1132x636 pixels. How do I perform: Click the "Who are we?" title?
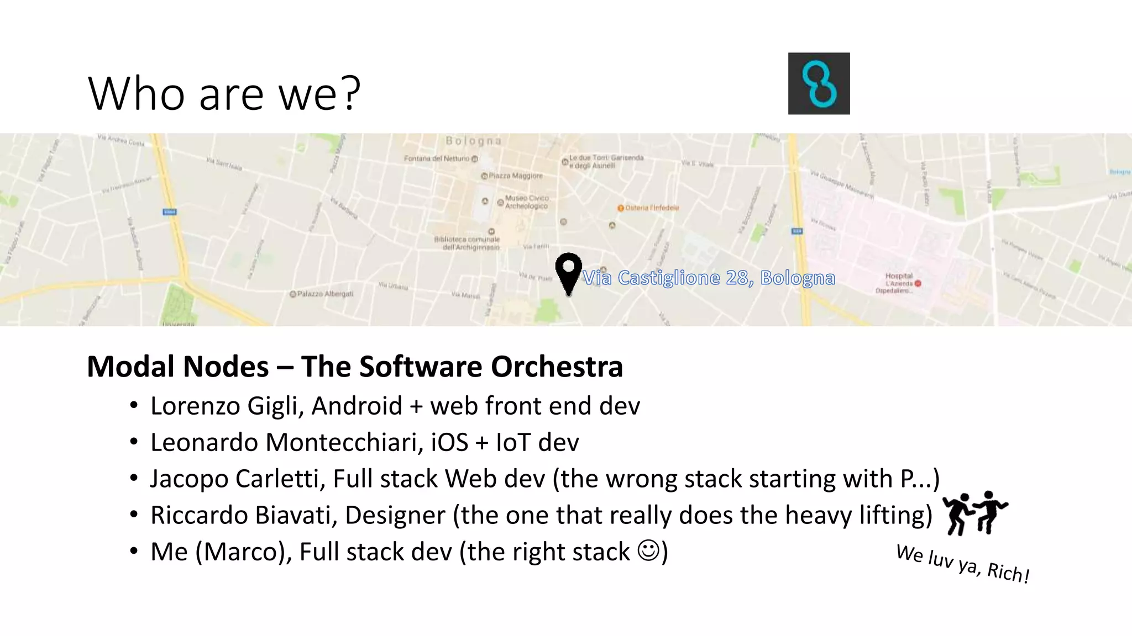(x=224, y=93)
